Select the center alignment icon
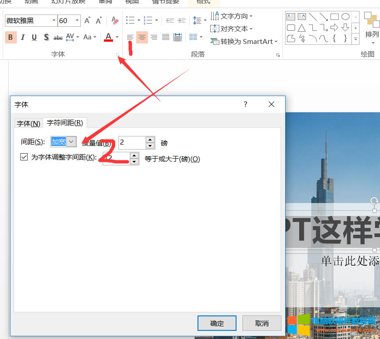This screenshot has height=339, width=380. [x=142, y=37]
